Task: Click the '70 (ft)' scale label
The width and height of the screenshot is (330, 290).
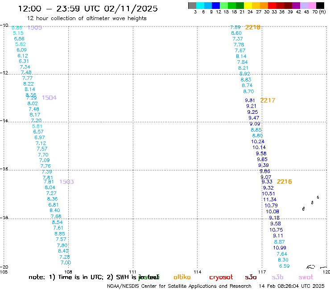Action: pos(319,12)
